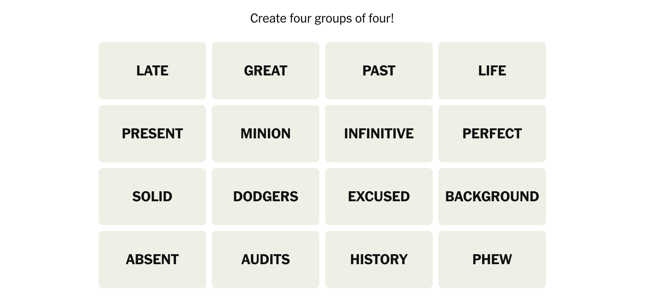Choose the AUDITS tile
656x301 pixels.
265,260
